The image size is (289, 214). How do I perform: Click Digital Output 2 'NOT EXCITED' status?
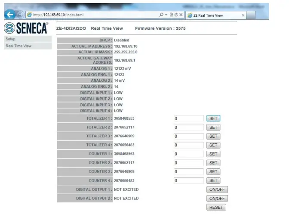pyautogui.click(x=126, y=198)
